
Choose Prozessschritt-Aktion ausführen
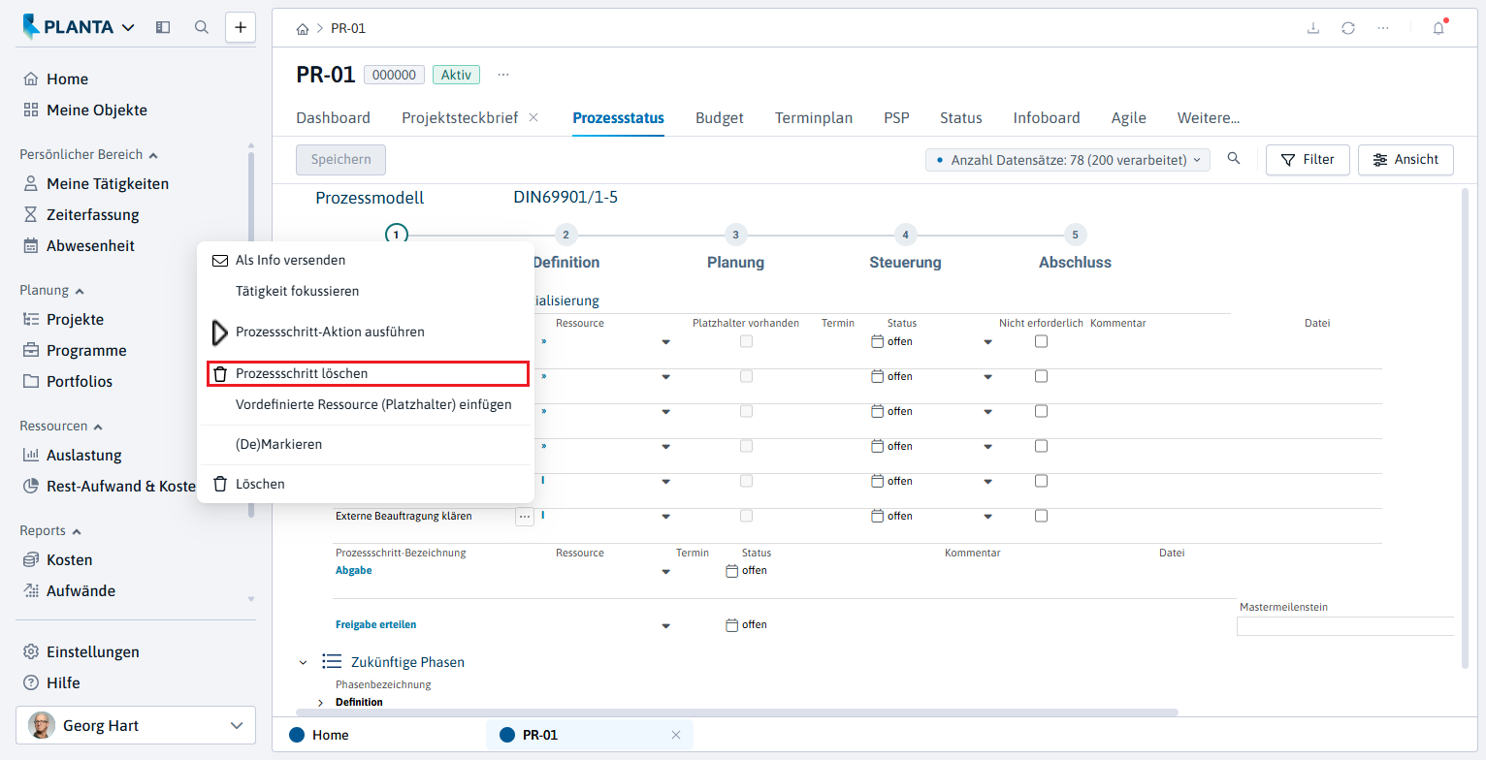pyautogui.click(x=366, y=332)
